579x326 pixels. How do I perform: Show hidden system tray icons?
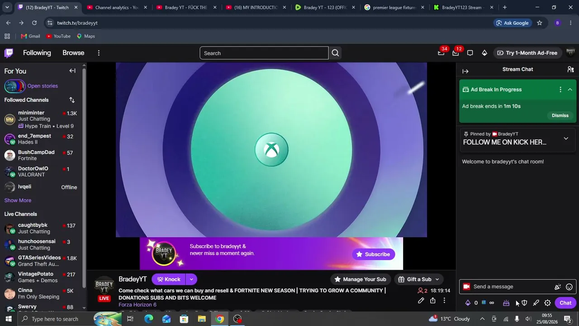(482, 319)
